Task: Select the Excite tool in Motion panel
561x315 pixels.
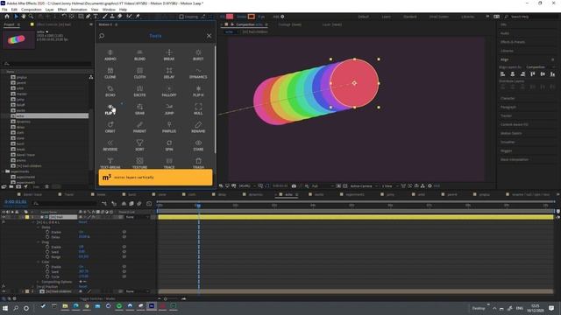Action: (139, 91)
